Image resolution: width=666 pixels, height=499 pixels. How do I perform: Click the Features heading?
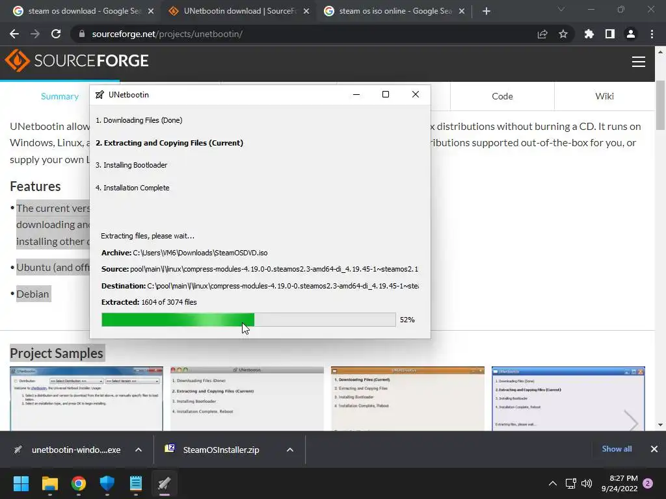35,186
